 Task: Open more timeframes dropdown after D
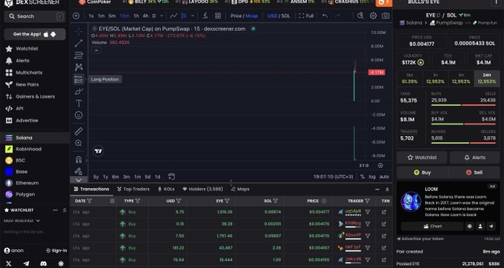tap(162, 16)
